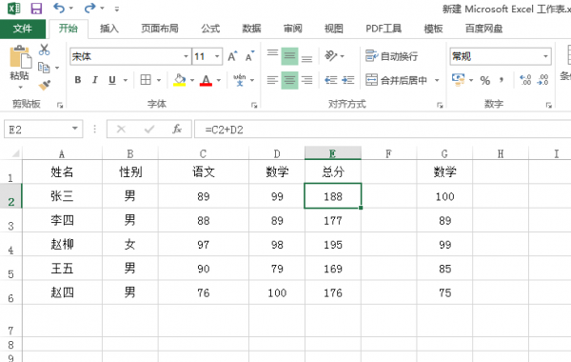Switch to the 页面布局 tab
Screen dimensions: 571x362
click(x=160, y=29)
